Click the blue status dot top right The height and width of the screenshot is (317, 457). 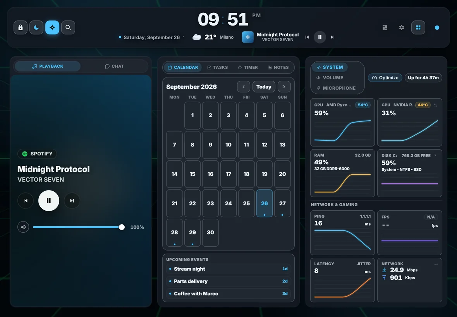click(x=437, y=27)
